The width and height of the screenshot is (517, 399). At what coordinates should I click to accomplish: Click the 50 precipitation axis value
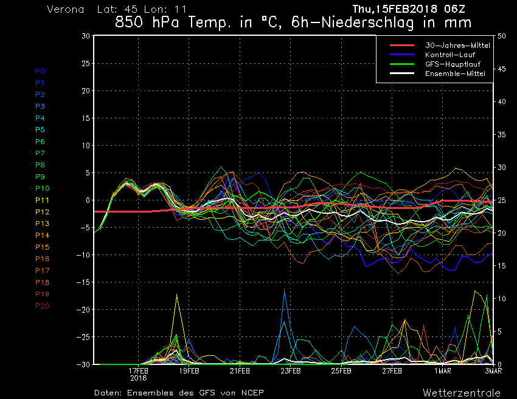502,36
